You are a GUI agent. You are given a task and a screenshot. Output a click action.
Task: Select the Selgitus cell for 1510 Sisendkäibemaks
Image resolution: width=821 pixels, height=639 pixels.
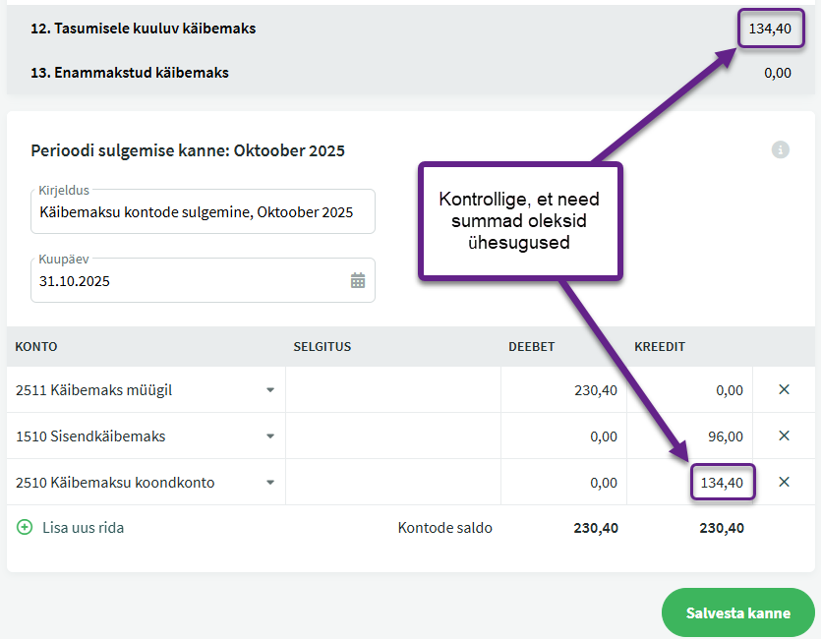point(392,436)
